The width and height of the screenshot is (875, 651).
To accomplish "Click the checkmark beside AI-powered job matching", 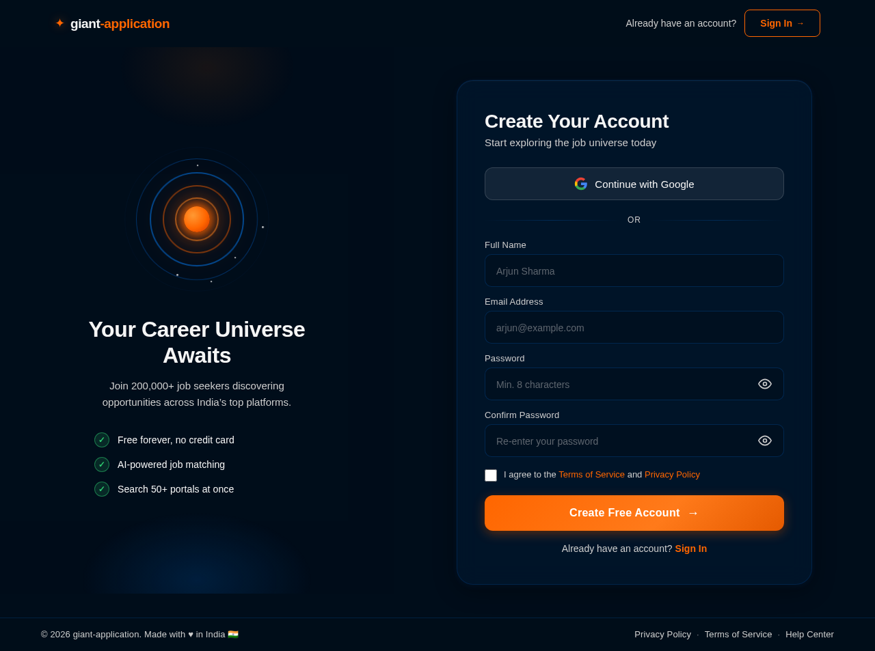I will (101, 463).
